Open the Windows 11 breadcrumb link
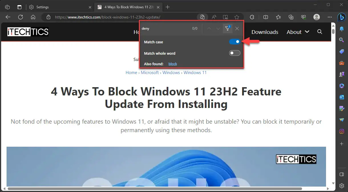Viewport: 348px width, 192px height. point(195,73)
